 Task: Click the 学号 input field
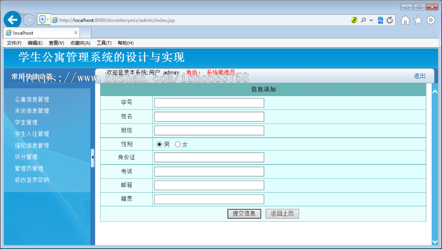[x=209, y=103]
